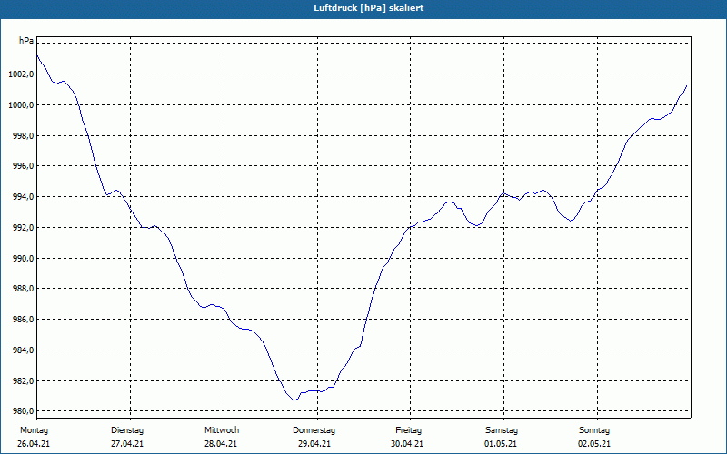Screen dimensions: 727x454
Task: Select the 982,0 y-axis value
Action: [22, 380]
